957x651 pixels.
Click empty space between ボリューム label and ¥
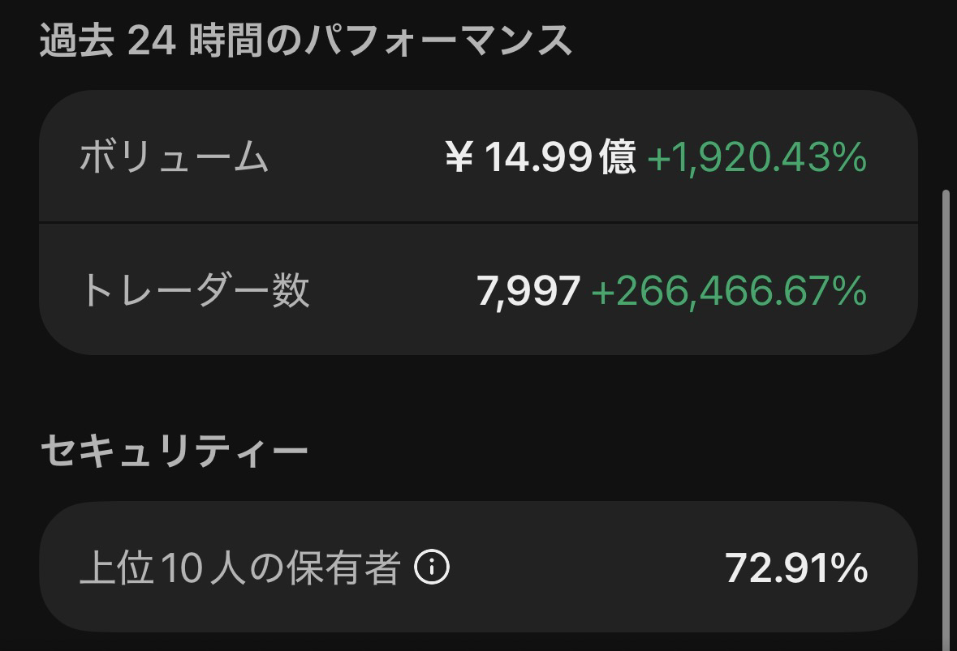[357, 156]
